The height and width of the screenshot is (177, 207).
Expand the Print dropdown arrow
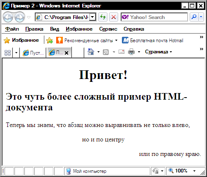pos(139,52)
